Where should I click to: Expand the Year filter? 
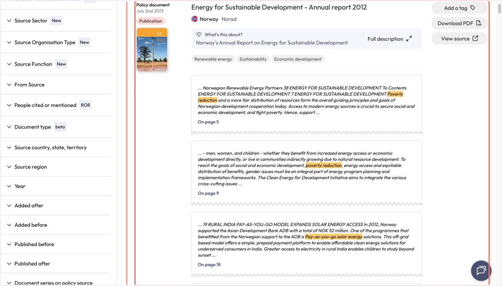(56, 186)
